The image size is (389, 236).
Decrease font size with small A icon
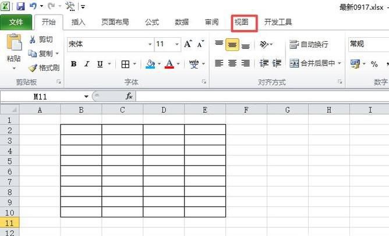click(200, 44)
